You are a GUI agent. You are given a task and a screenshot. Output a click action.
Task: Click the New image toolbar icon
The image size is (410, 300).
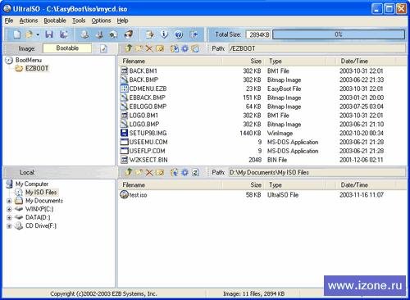(17, 34)
